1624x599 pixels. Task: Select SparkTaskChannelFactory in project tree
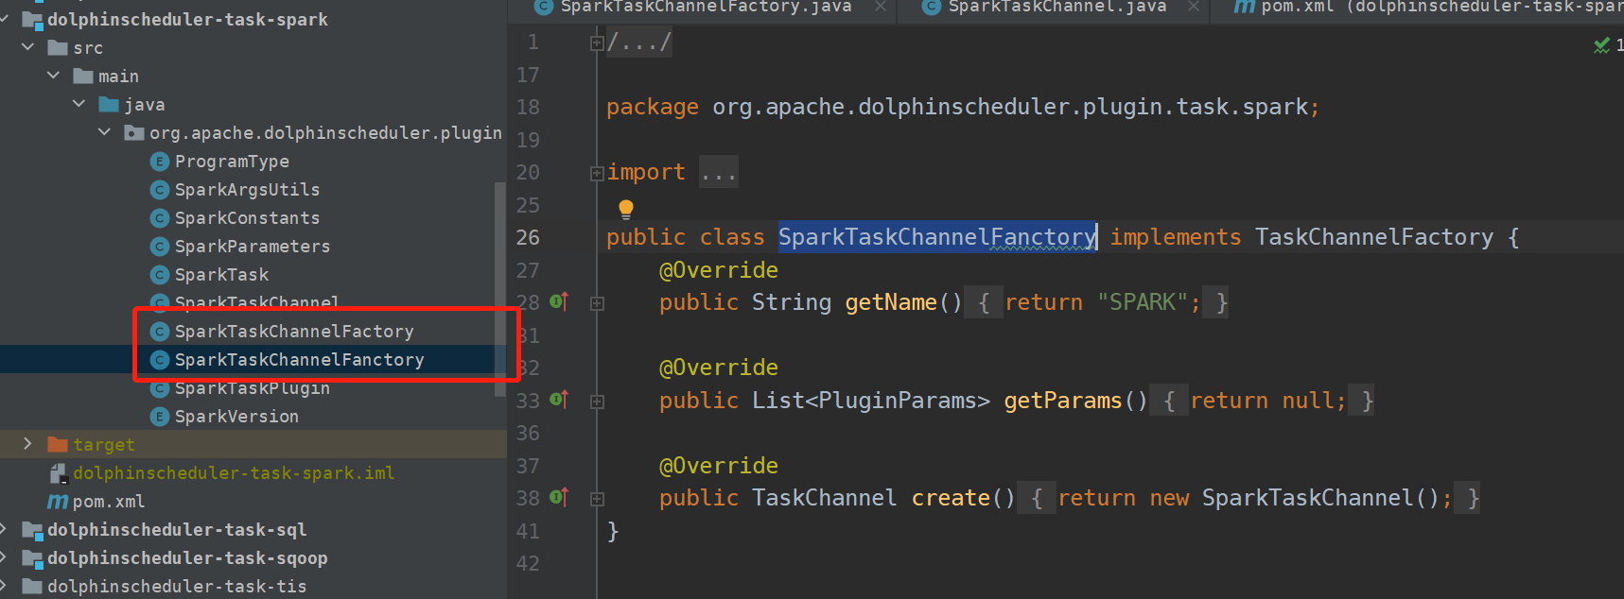click(294, 332)
